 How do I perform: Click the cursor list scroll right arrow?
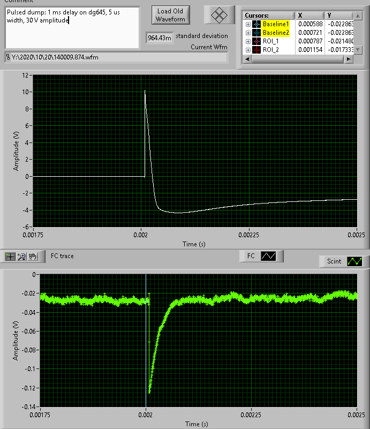(x=349, y=59)
